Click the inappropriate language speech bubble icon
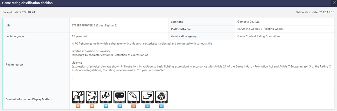Image resolution: width=337 pixels, height=111 pixels. pyautogui.click(x=119, y=97)
